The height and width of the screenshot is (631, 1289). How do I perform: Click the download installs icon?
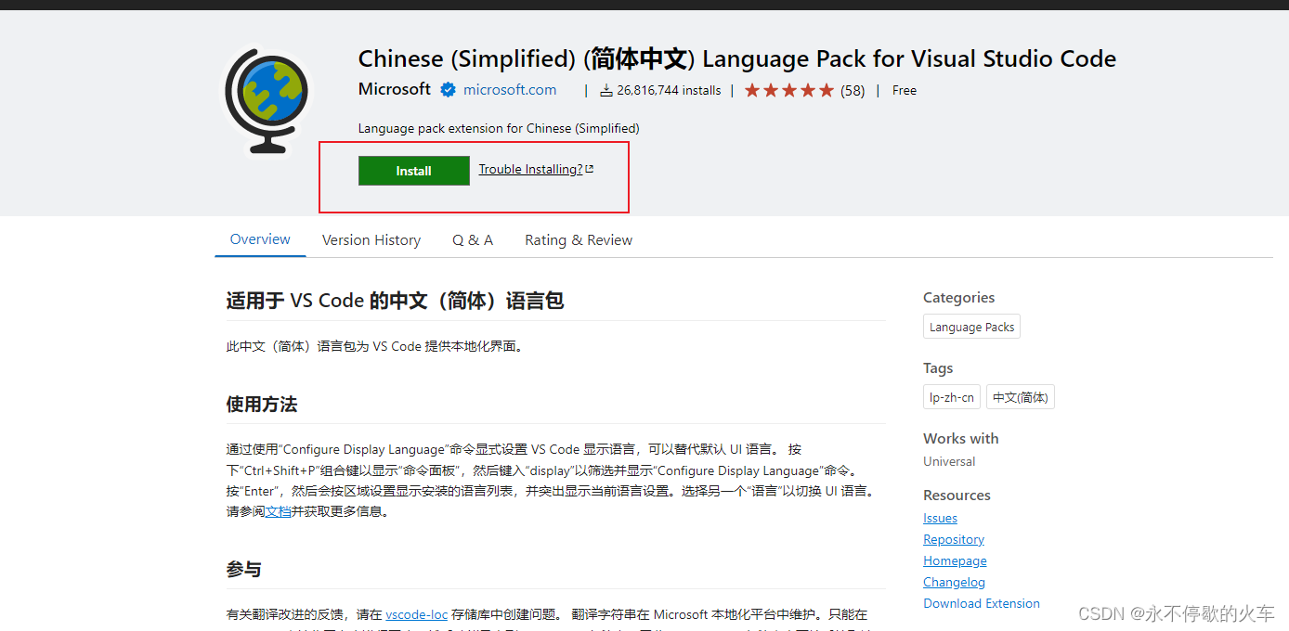click(606, 90)
